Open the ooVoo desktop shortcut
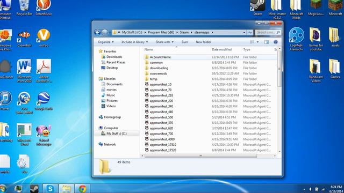The image size is (344, 193). (44, 38)
